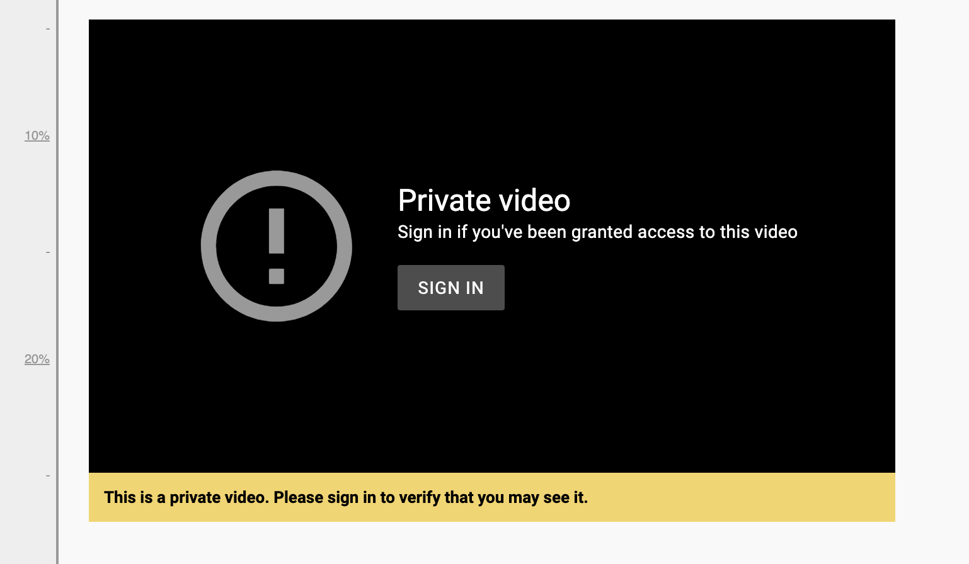Click the yellow private video notice banner
The width and height of the screenshot is (969, 564).
pos(492,497)
